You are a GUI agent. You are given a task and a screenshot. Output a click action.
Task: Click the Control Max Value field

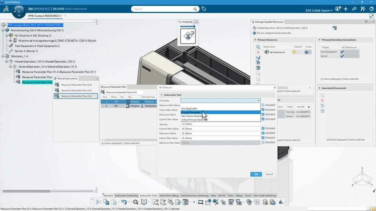221,129
